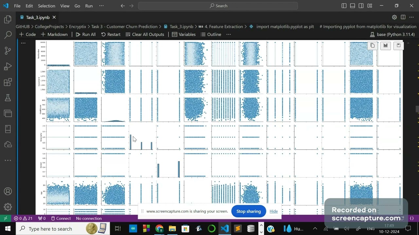
Task: Click the Connect status bar item
Action: pyautogui.click(x=61, y=218)
